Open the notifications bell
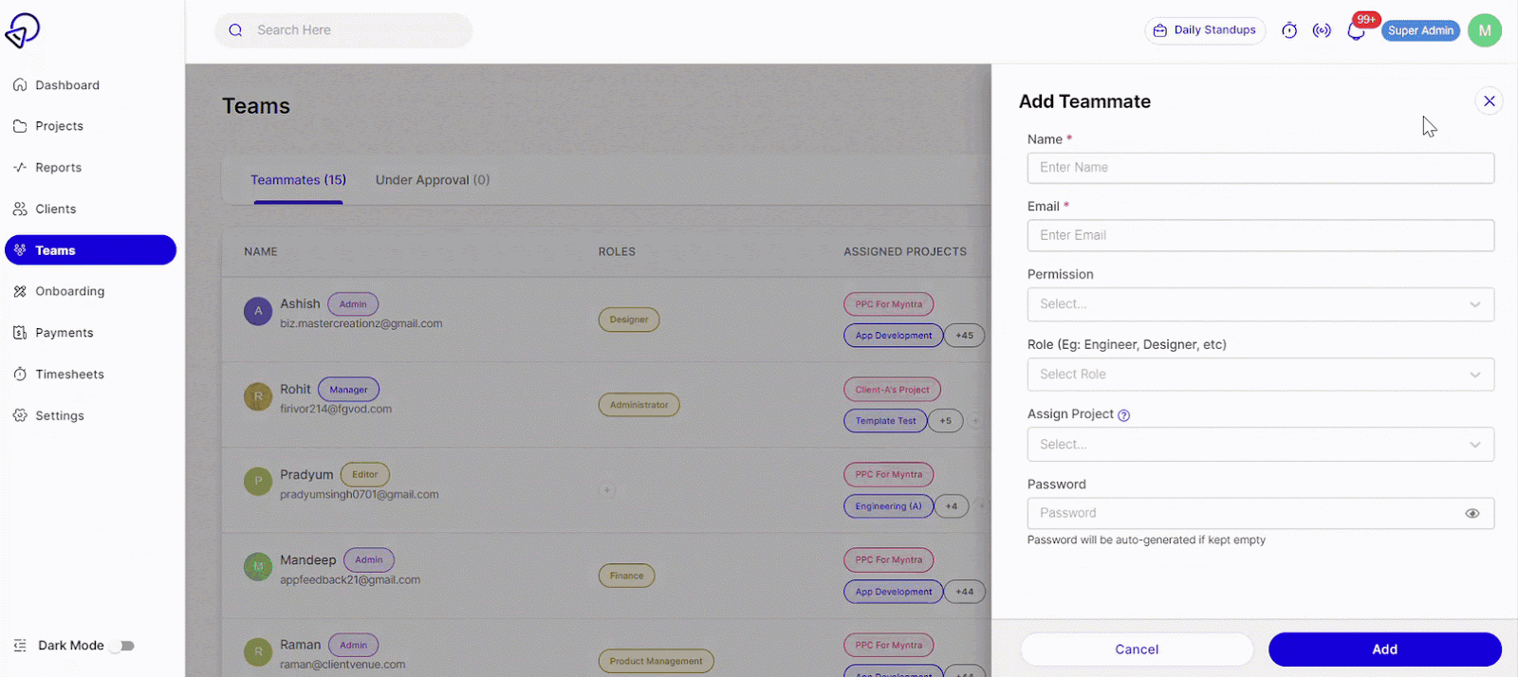The height and width of the screenshot is (677, 1518). 1356,31
